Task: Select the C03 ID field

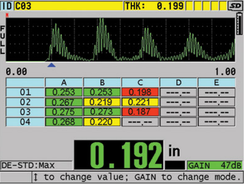Action: click(x=69, y=6)
